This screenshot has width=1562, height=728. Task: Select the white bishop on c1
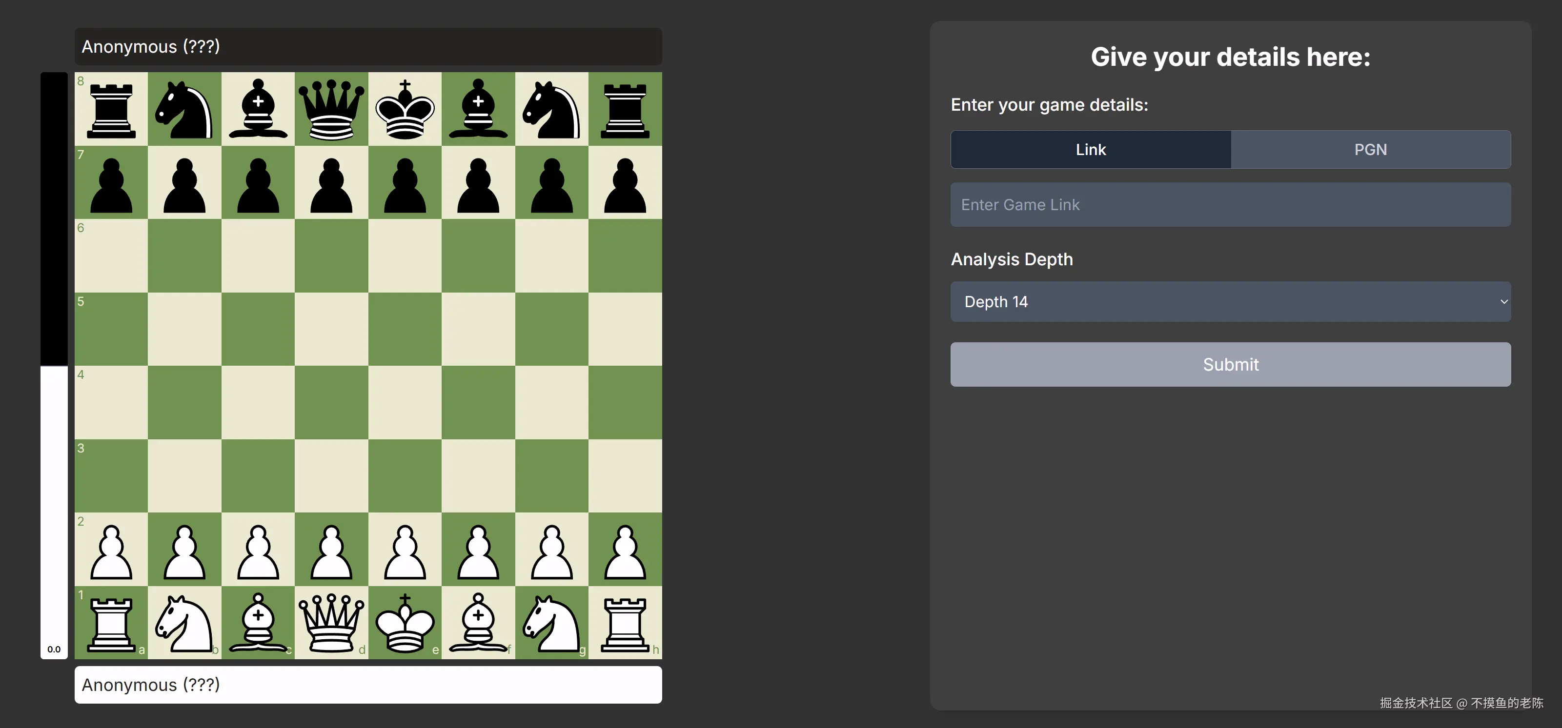click(258, 623)
